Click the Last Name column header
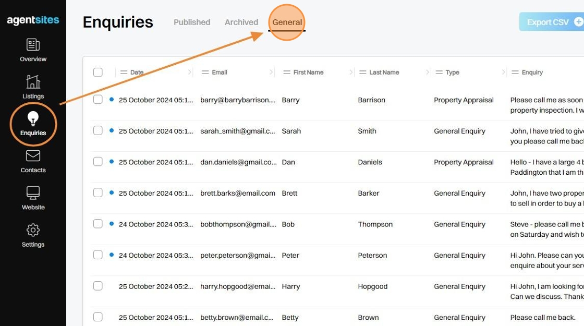 point(384,73)
